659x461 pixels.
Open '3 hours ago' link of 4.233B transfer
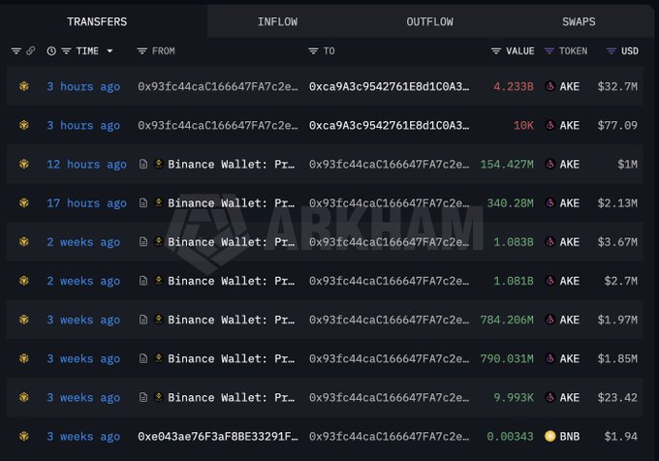(x=83, y=86)
